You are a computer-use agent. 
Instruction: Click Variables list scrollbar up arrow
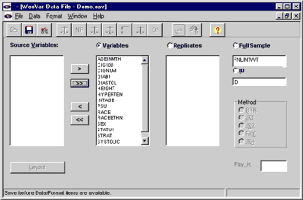click(145, 61)
